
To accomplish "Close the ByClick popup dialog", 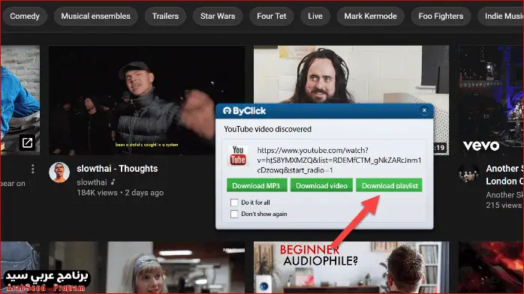I will coord(424,110).
